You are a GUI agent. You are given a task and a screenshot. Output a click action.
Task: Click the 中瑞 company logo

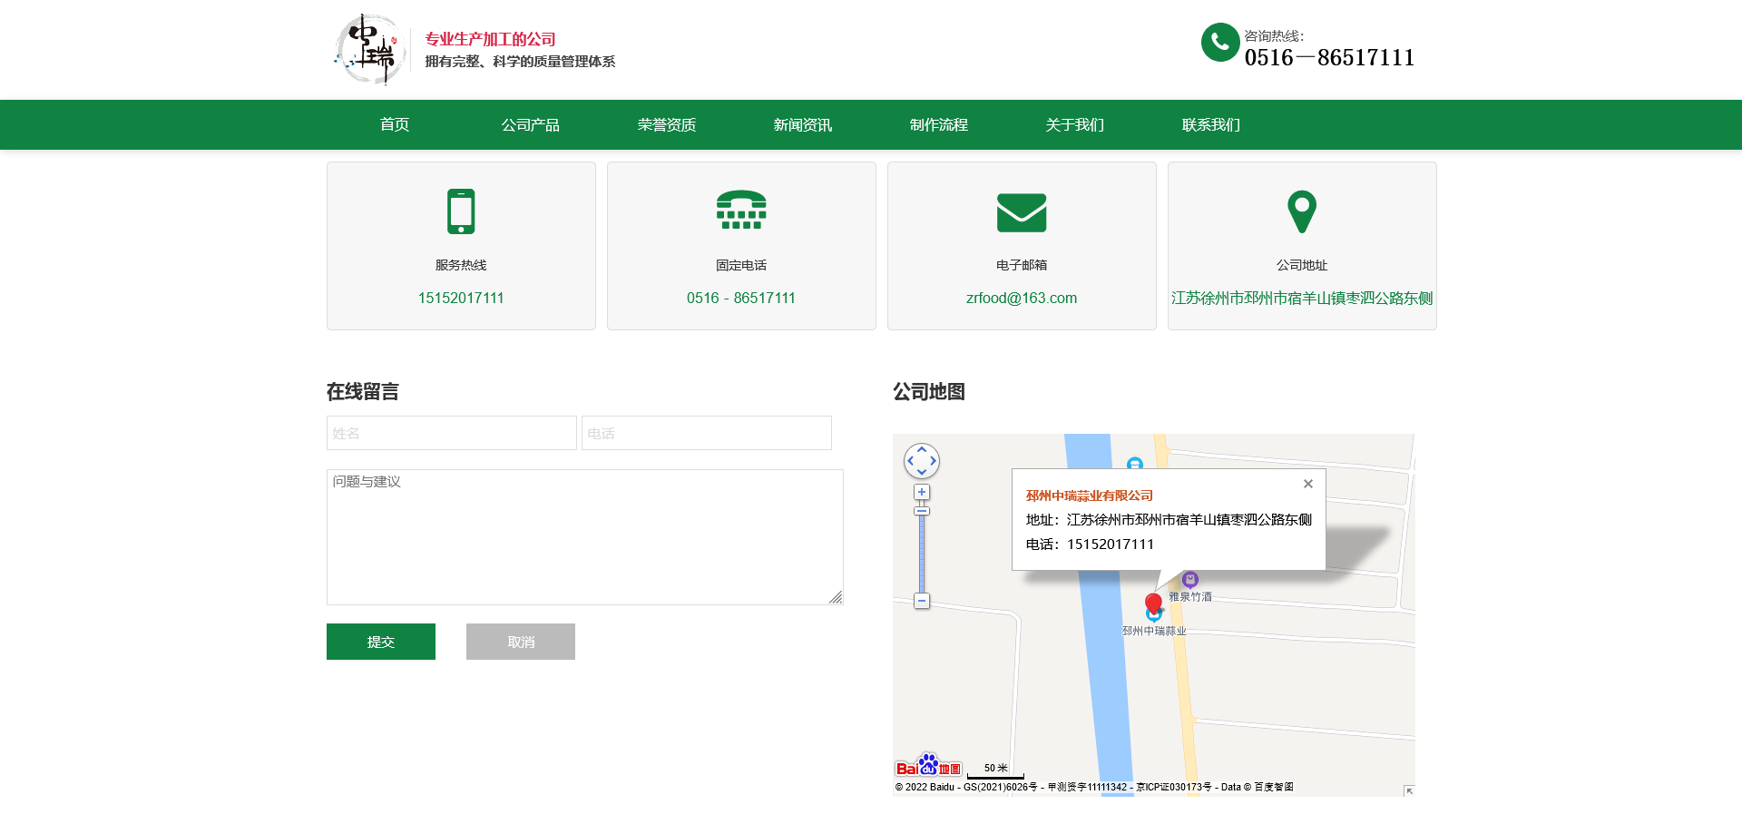(368, 49)
